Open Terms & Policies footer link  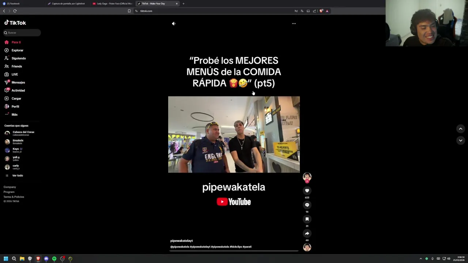[14, 197]
